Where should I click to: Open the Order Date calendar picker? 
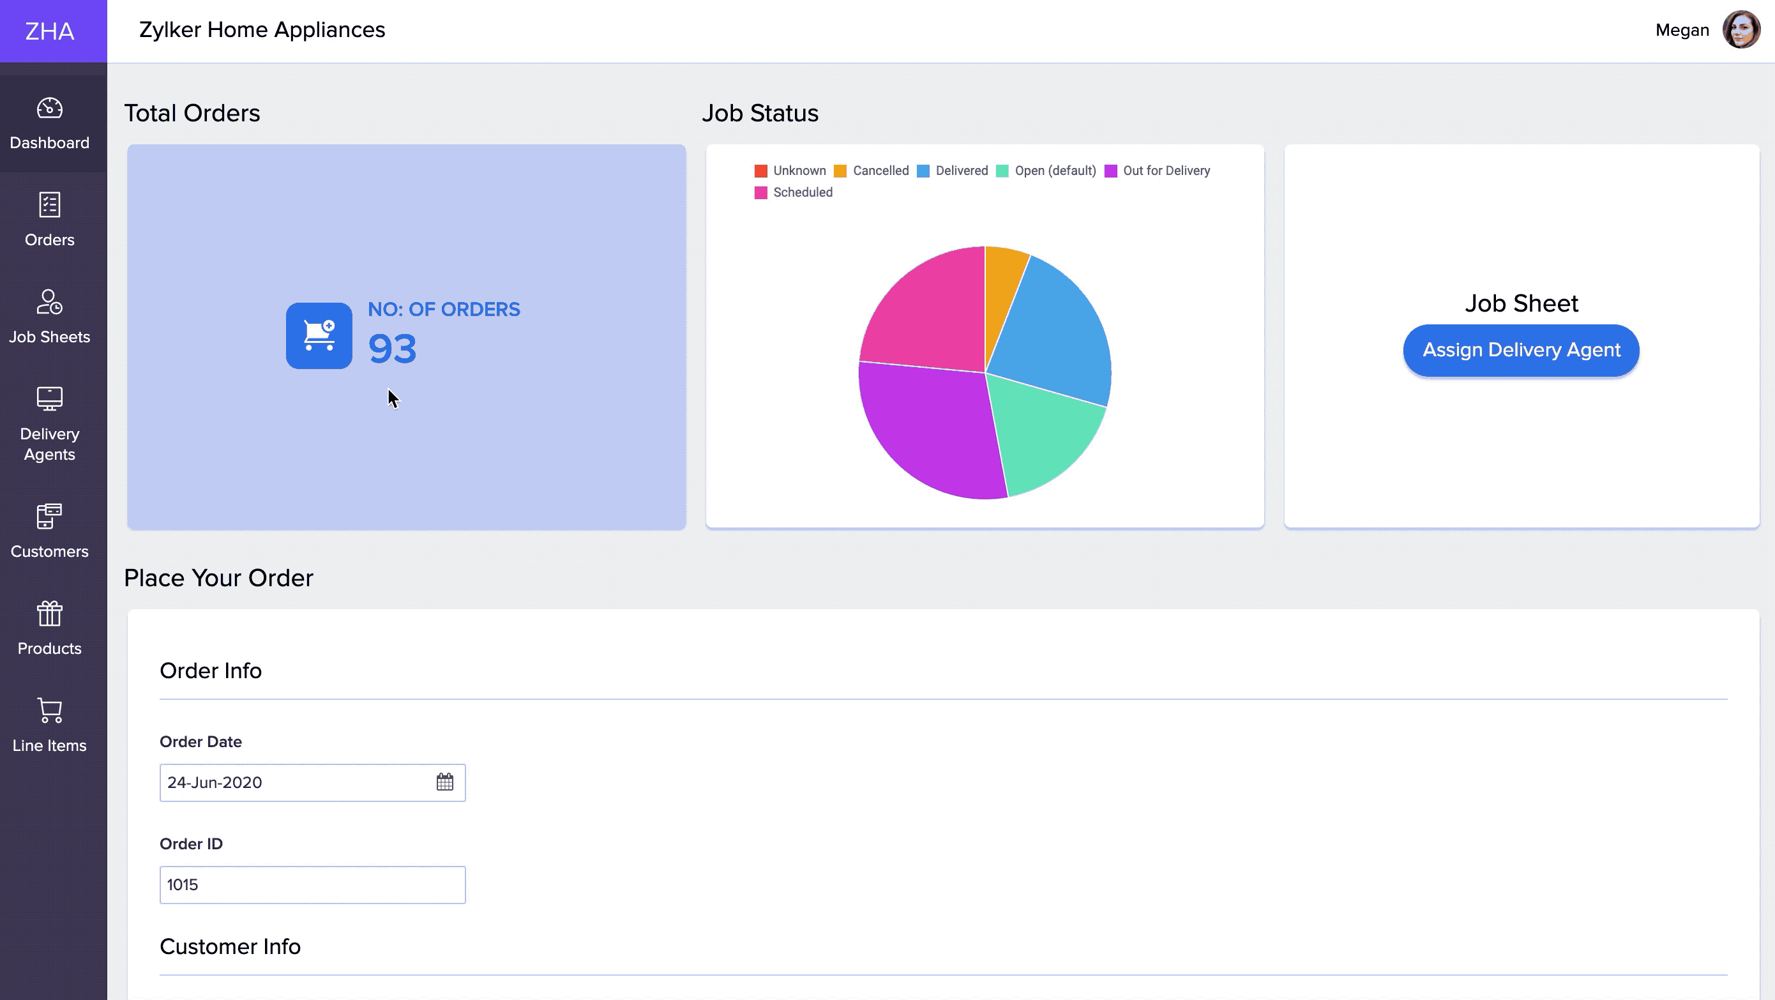click(x=445, y=782)
